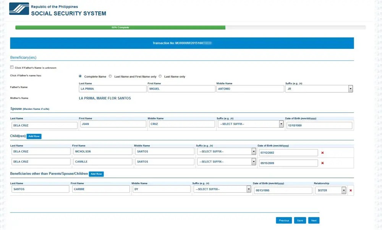Edit beneficiary First Name field CARMIE
The image size is (382, 230).
pos(101,189)
